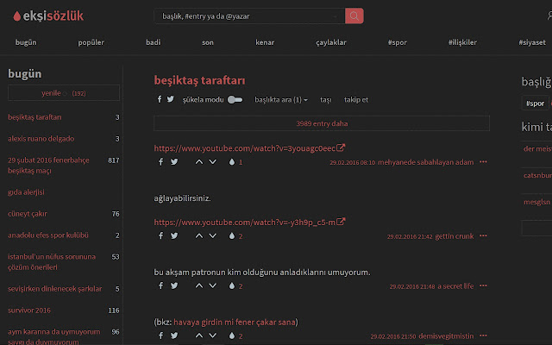Open more options for gettin crunk's entry

(483, 235)
